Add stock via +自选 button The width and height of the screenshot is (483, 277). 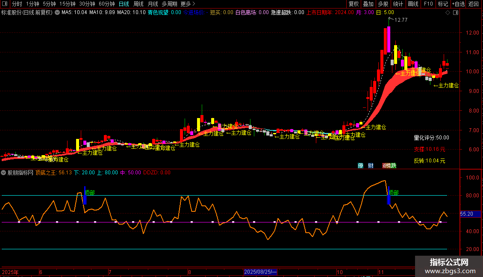pos(458,4)
